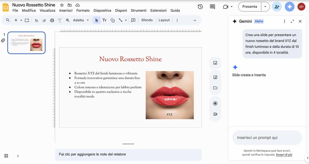Select the text box tool

(x=104, y=20)
